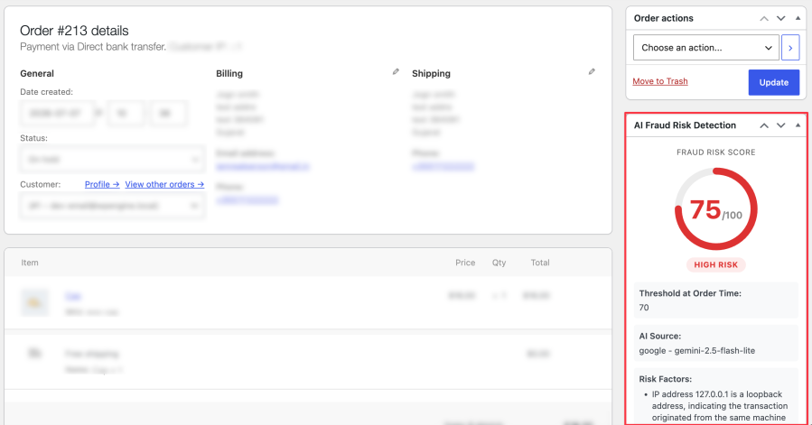The height and width of the screenshot is (425, 812).
Task: Click the fraud risk score 75 gauge
Action: [715, 209]
